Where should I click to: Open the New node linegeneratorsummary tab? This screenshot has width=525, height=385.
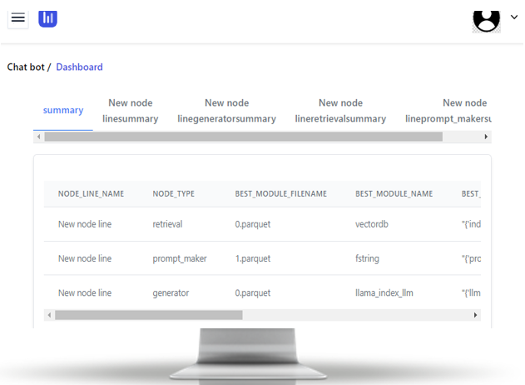pyautogui.click(x=226, y=111)
